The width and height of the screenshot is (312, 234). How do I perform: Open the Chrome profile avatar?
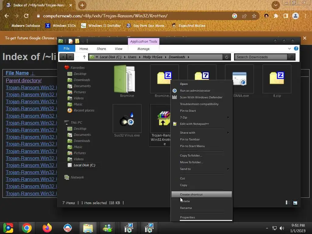(296, 16)
